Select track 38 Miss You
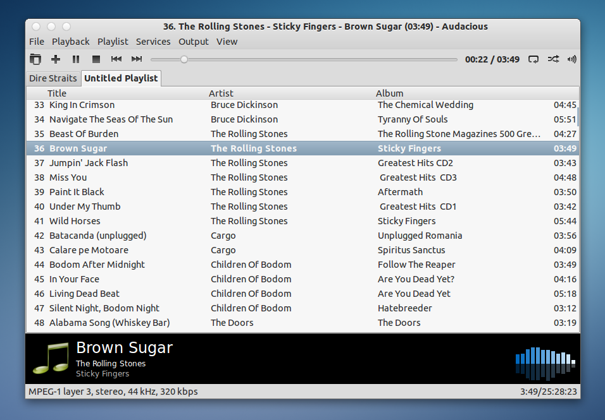605x420 pixels. (x=303, y=177)
